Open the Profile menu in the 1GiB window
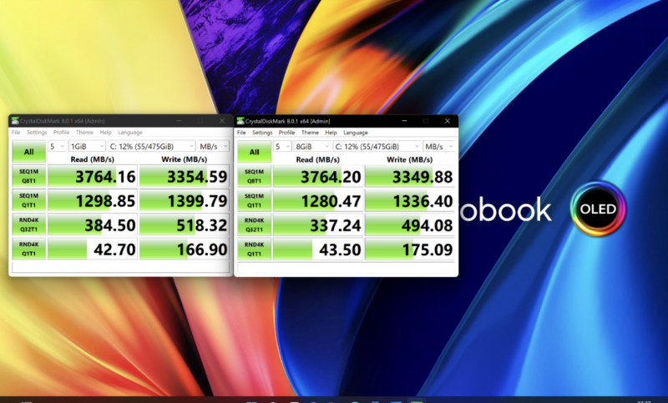Screen dimensions: 668x403 point(61,133)
